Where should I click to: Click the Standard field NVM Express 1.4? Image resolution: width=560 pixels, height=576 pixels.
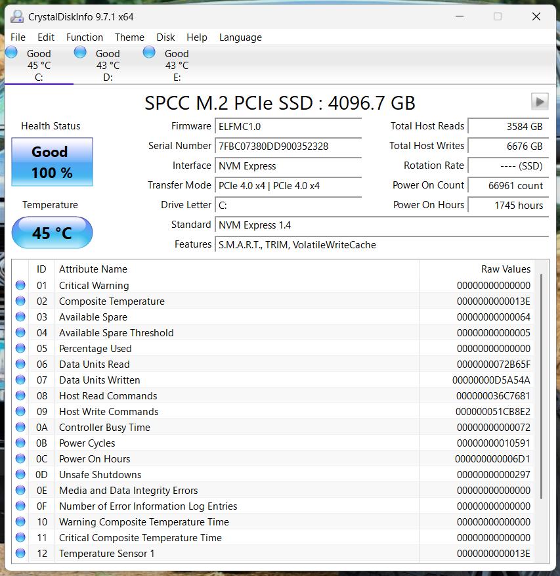(x=382, y=225)
